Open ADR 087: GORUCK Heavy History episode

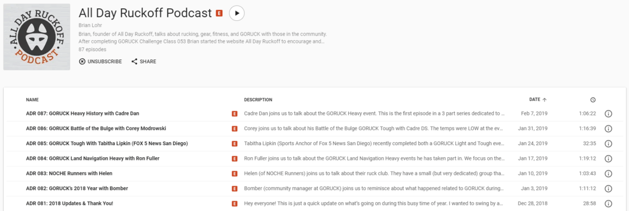pos(83,114)
